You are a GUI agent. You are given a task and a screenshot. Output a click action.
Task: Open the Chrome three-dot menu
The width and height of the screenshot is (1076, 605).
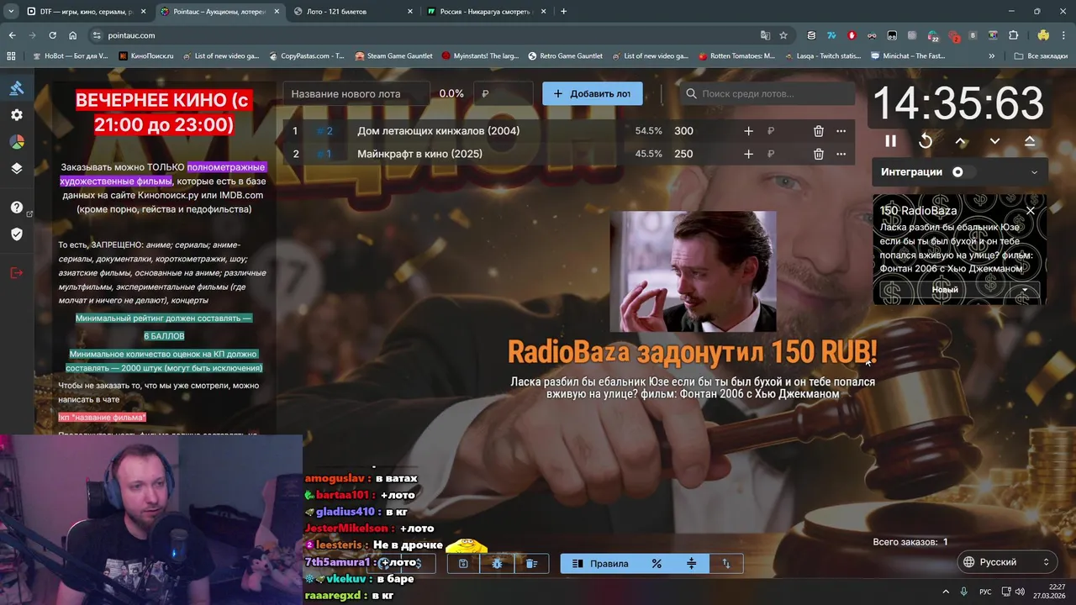click(1063, 35)
